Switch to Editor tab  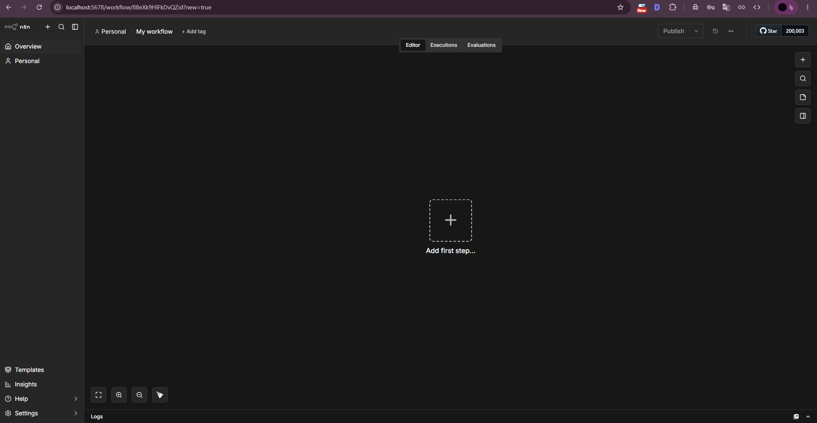click(413, 45)
